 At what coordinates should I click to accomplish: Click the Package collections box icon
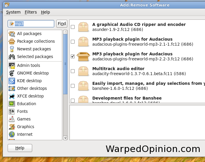coord(12,41)
